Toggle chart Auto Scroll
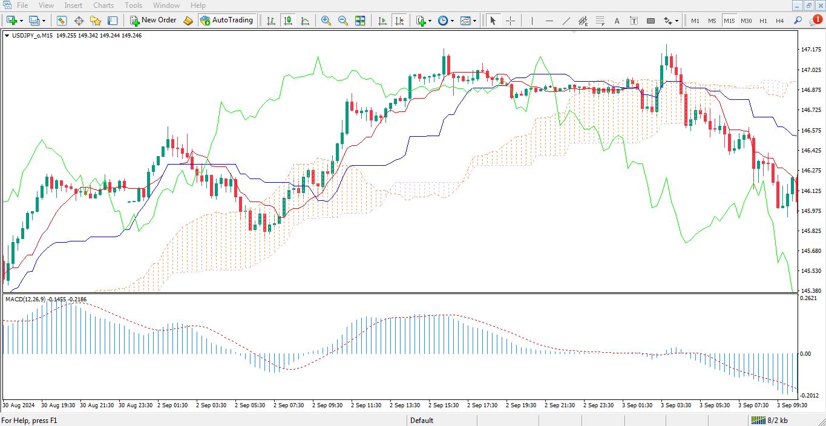The height and width of the screenshot is (426, 826). [382, 21]
